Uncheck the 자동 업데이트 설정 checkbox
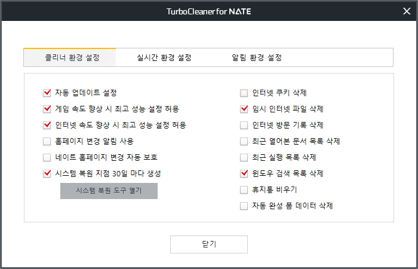The image size is (418, 269). (x=47, y=93)
